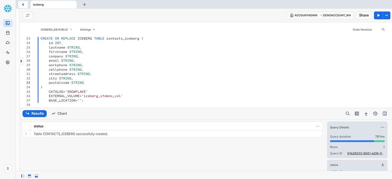Click the Snowflake logo home icon
Image resolution: width=392 pixels, height=179 pixels.
8,8
